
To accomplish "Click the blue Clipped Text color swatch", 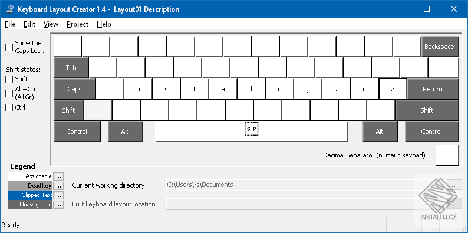I will 30,195.
